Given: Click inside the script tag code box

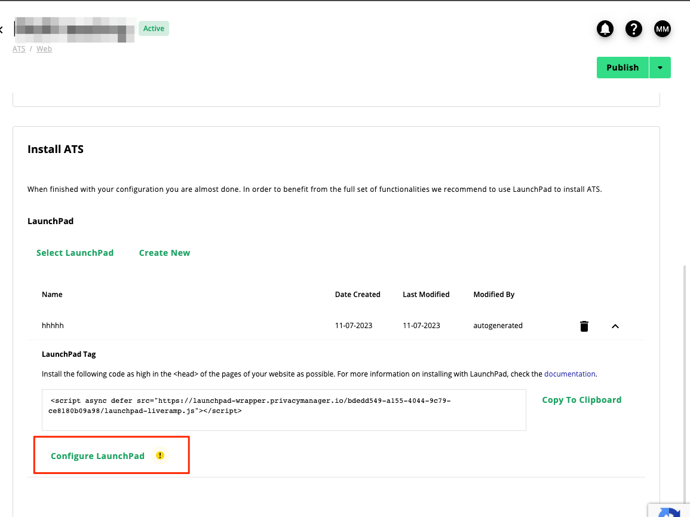Looking at the screenshot, I should (284, 410).
